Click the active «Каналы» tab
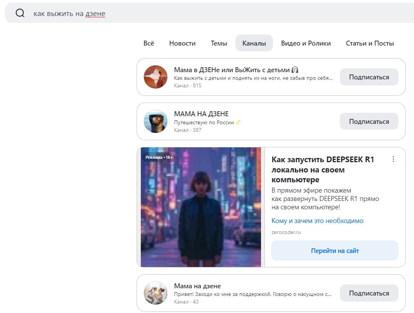Image resolution: width=414 pixels, height=313 pixels. 254,43
